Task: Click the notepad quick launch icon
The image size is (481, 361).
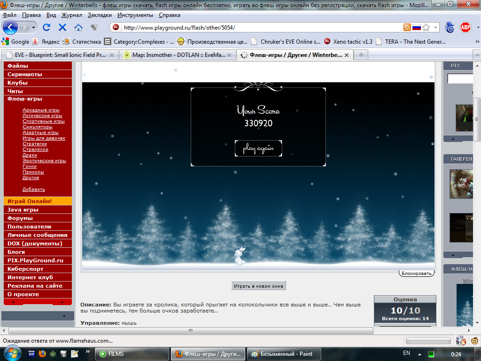Action: pos(75,354)
